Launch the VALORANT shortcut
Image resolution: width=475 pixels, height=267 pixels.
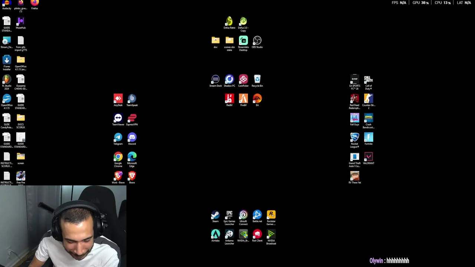click(368, 158)
